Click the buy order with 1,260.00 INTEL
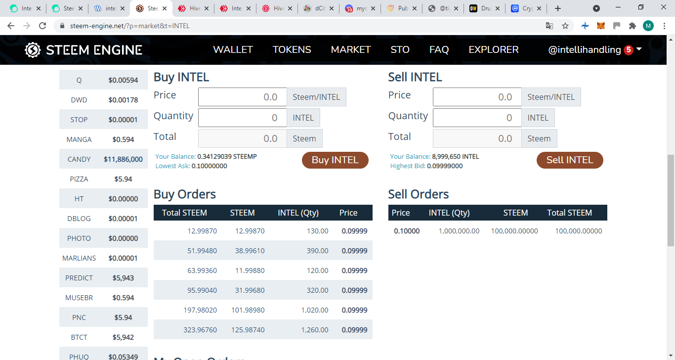Screen dimensions: 675x360 pyautogui.click(x=263, y=330)
